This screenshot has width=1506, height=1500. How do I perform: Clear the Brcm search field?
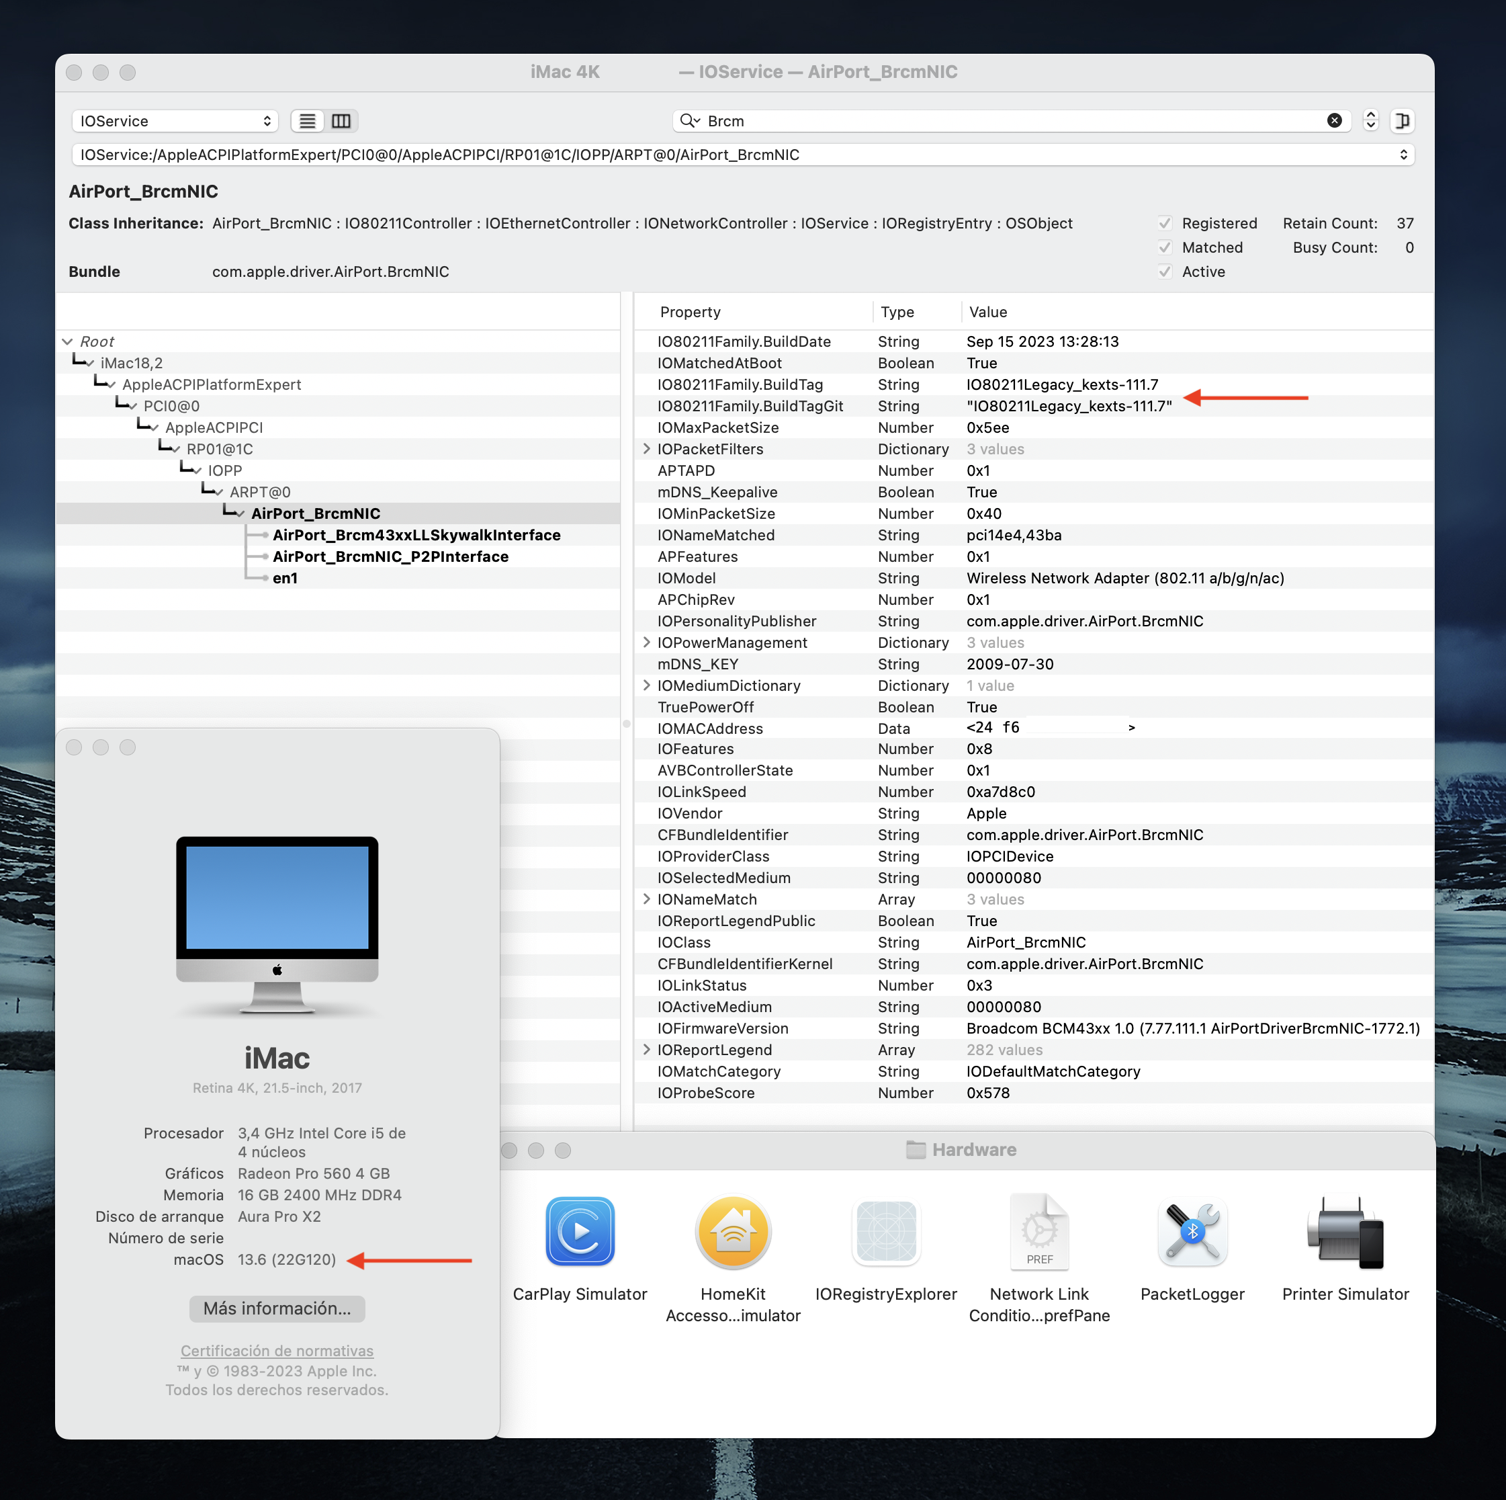click(x=1335, y=120)
